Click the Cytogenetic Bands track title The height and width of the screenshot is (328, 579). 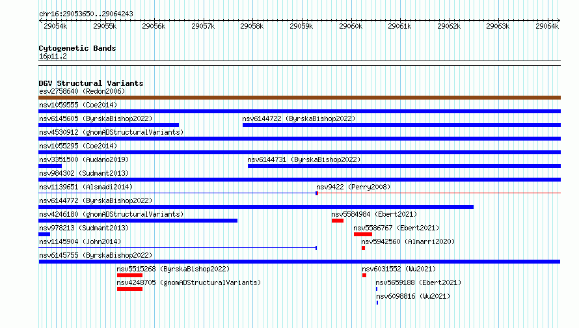click(x=77, y=48)
